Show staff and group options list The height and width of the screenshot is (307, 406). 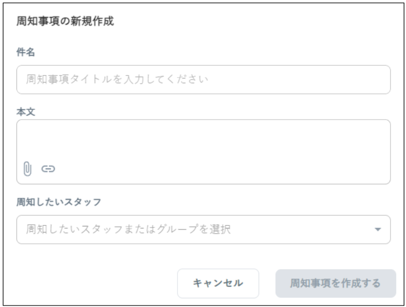(378, 229)
